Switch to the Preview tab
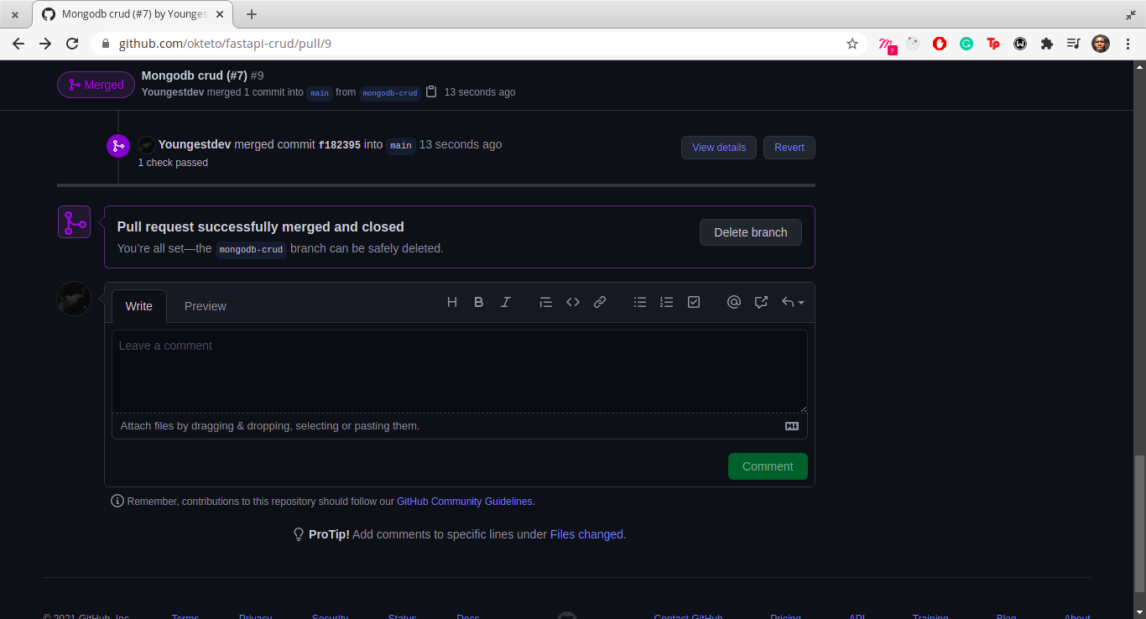The height and width of the screenshot is (619, 1146). 206,306
